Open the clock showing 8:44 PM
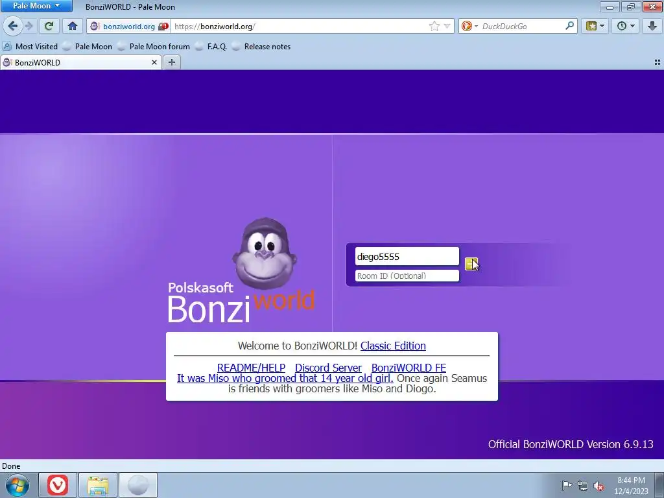664x498 pixels. point(631,485)
